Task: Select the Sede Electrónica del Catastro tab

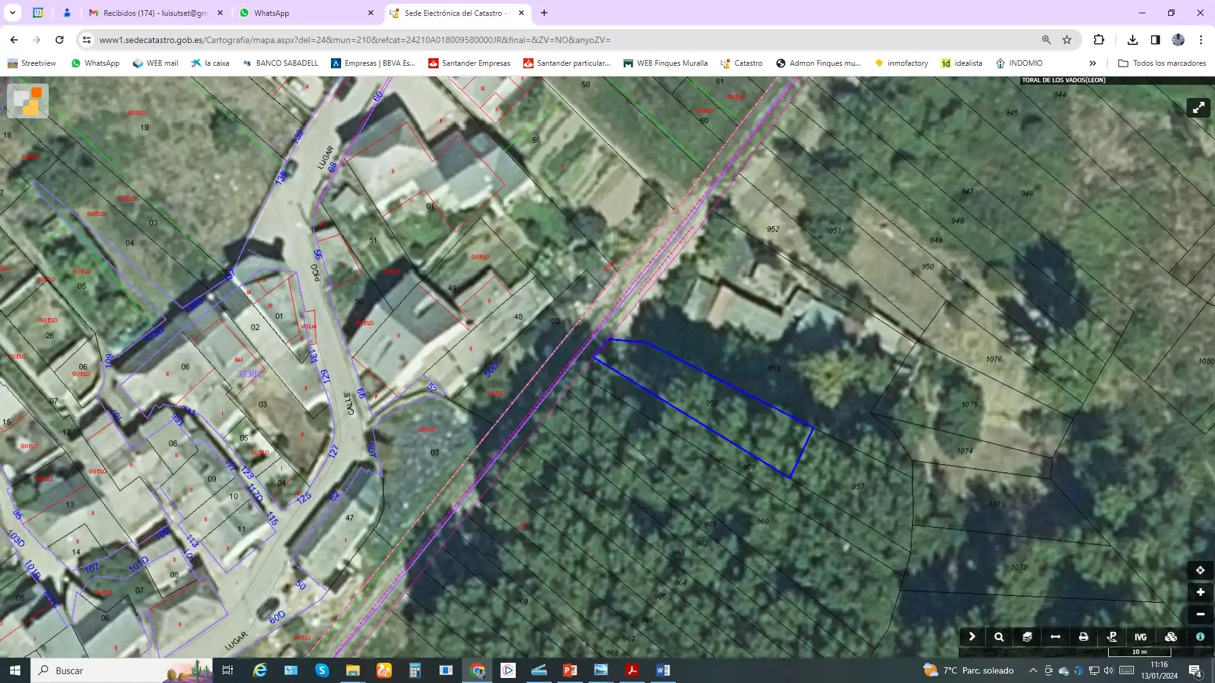Action: pos(457,13)
